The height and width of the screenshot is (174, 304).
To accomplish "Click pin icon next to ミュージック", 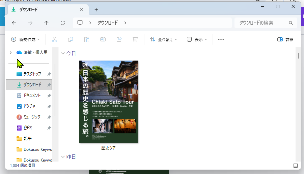I will (49, 117).
